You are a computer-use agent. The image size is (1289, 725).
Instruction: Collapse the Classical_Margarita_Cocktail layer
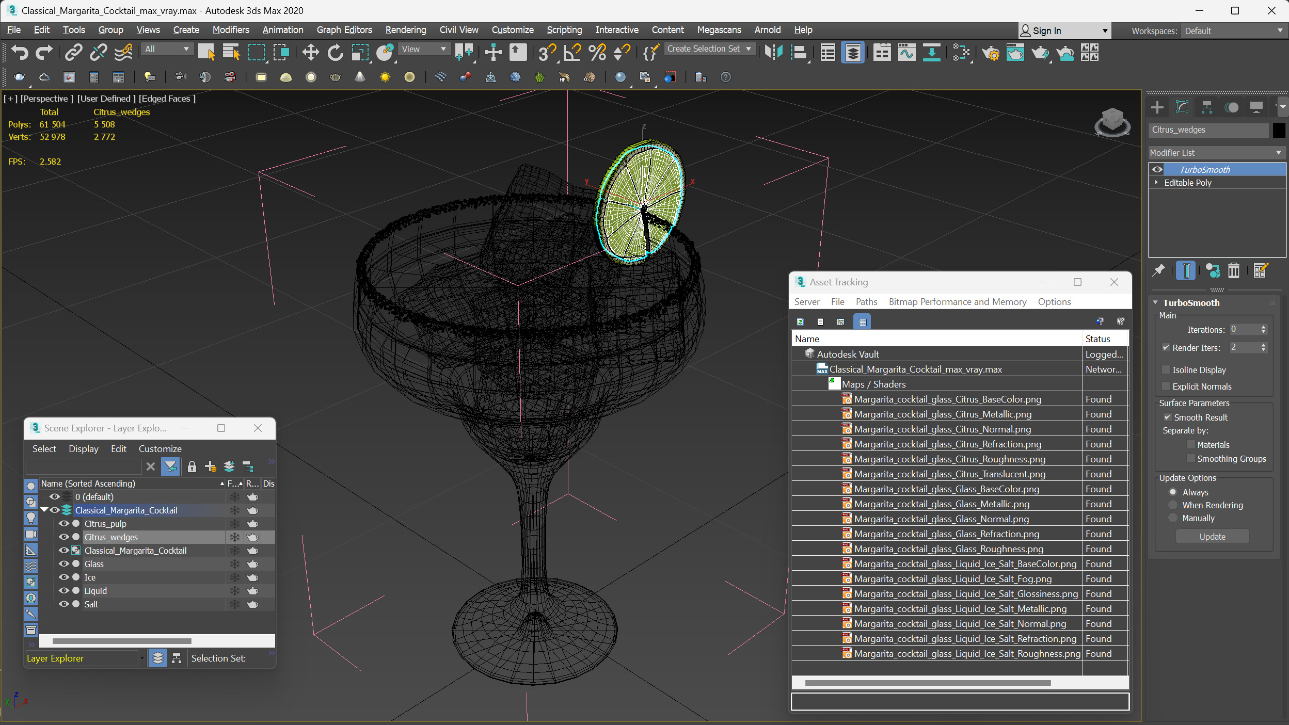pos(44,510)
